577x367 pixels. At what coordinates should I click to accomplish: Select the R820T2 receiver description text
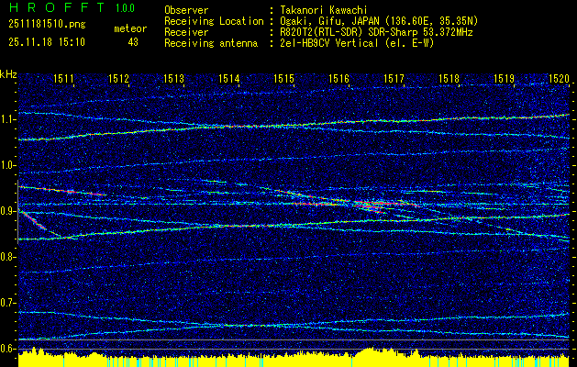click(372, 32)
